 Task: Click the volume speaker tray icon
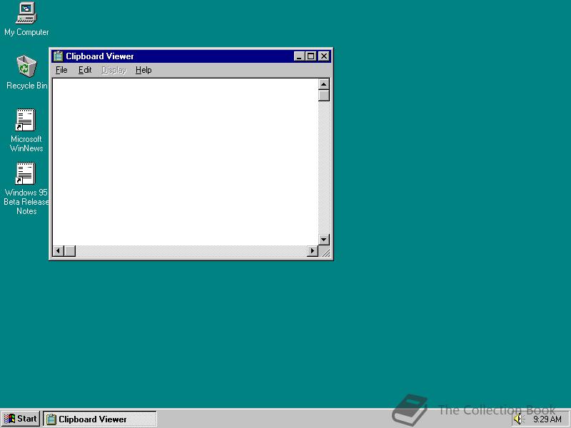click(518, 419)
